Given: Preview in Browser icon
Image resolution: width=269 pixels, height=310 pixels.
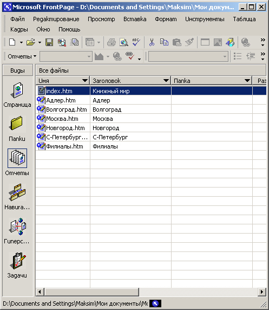Looking at the screenshot, I should [124, 42].
